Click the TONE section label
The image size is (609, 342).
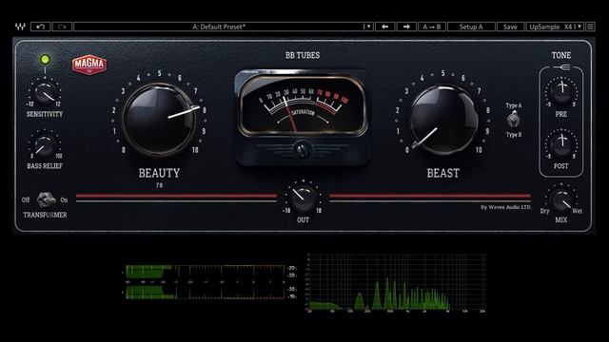coord(561,55)
